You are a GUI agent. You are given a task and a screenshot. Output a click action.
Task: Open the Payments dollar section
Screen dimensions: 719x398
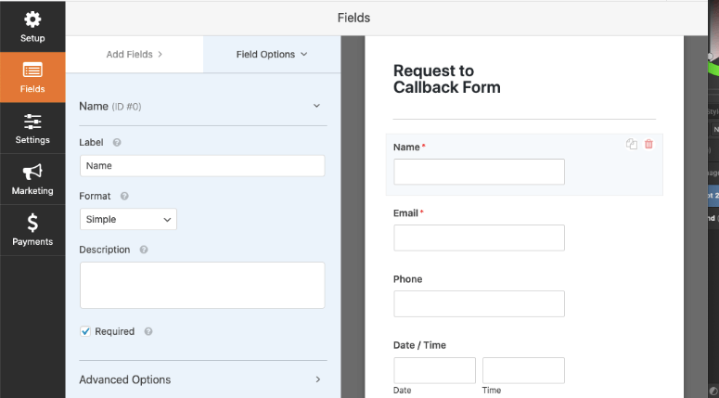pyautogui.click(x=32, y=230)
